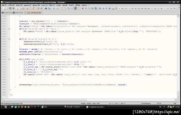Viewport: 181px width, 115px height.
Task: Click the Paste toolbar icon
Action: click(34, 8)
